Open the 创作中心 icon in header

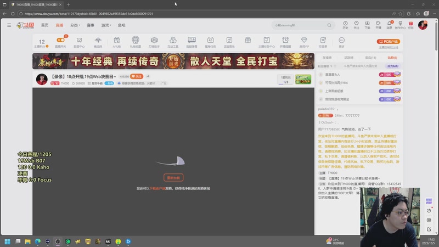pos(401,25)
